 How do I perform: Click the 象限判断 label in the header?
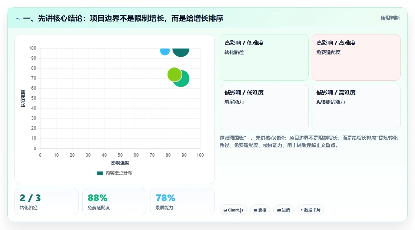390,18
